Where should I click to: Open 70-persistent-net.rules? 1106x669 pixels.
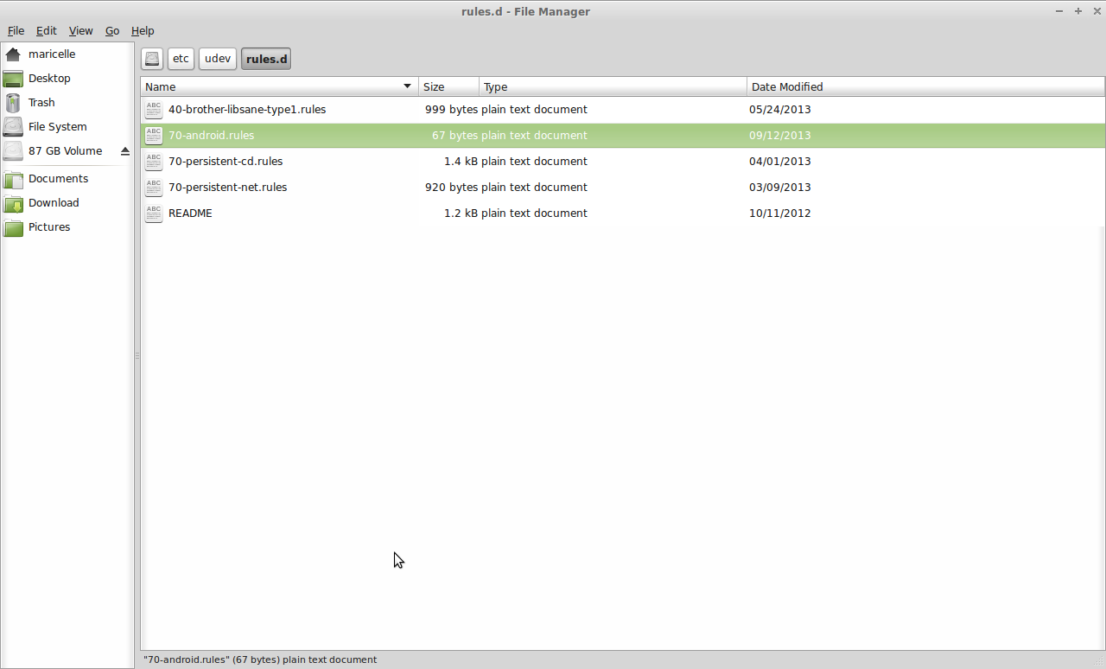coord(227,187)
